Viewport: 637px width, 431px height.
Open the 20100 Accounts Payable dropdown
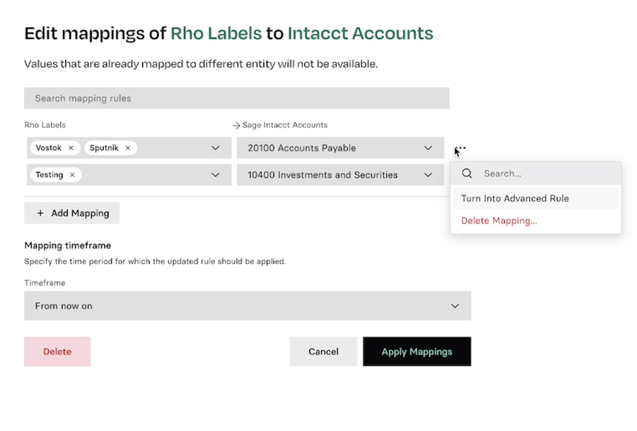coord(340,148)
